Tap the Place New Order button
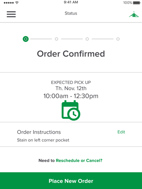142x189 pixels. 71,181
